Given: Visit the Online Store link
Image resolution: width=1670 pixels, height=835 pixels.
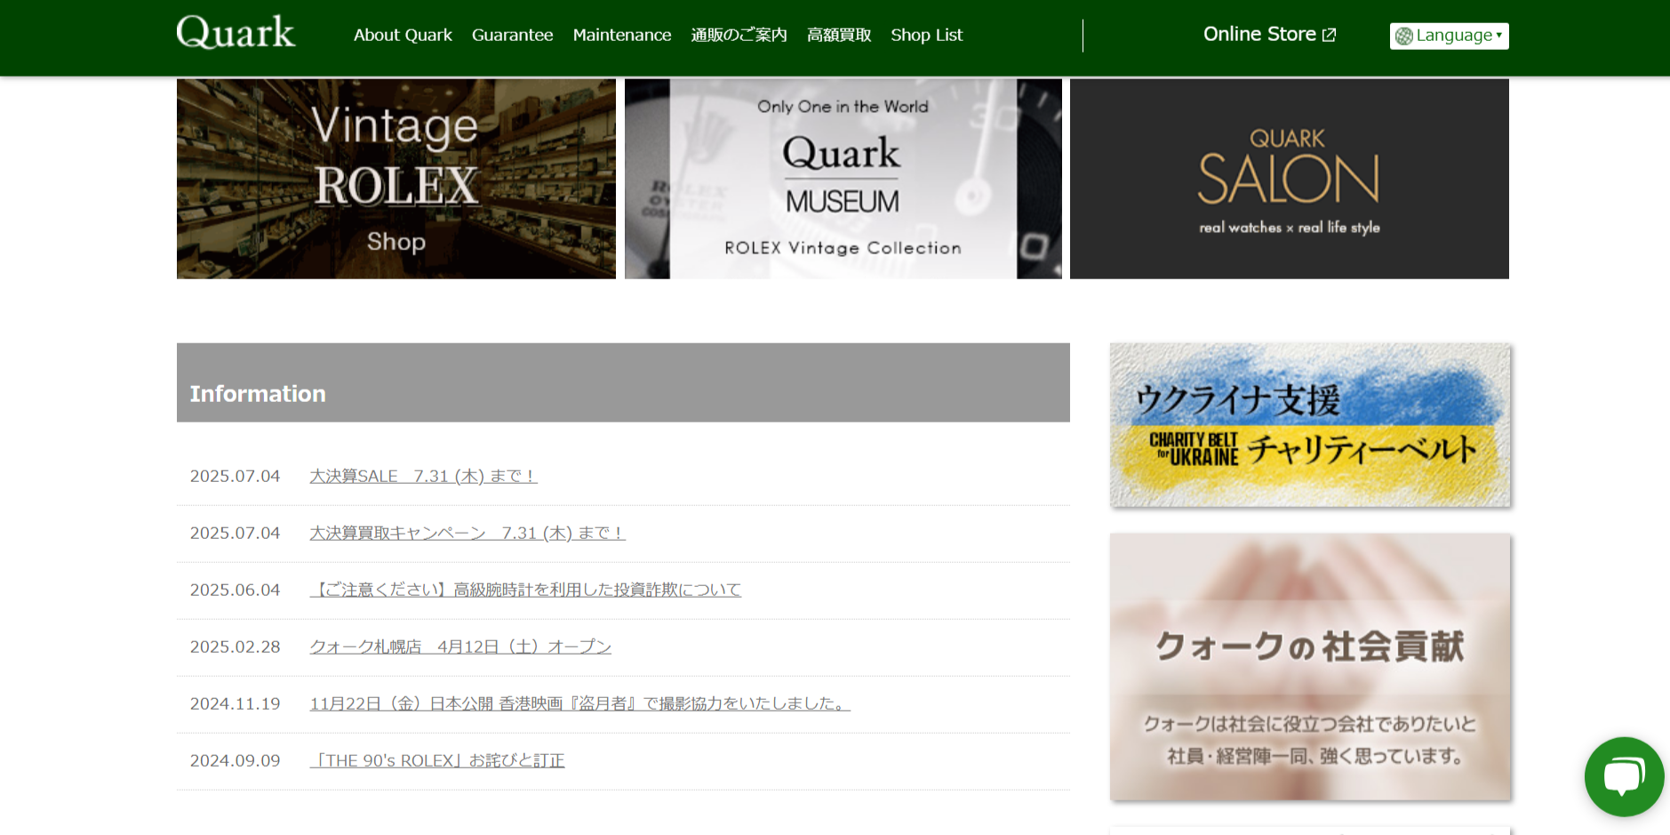Looking at the screenshot, I should coord(1269,34).
